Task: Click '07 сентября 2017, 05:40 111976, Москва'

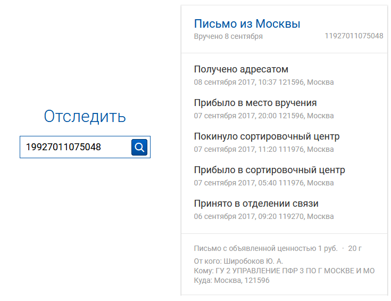Action: (x=264, y=183)
